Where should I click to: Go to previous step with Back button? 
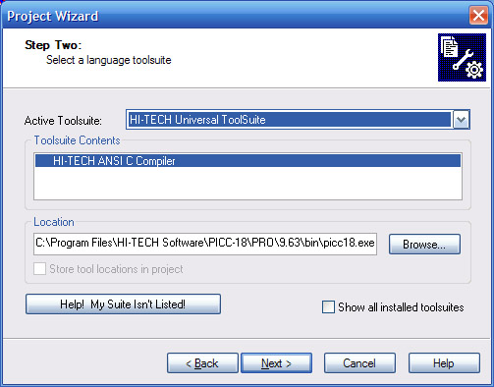[202, 363]
